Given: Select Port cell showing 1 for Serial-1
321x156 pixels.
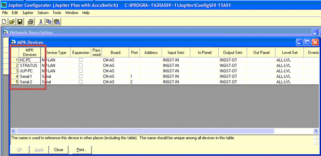Looking at the screenshot, I should tap(135, 76).
